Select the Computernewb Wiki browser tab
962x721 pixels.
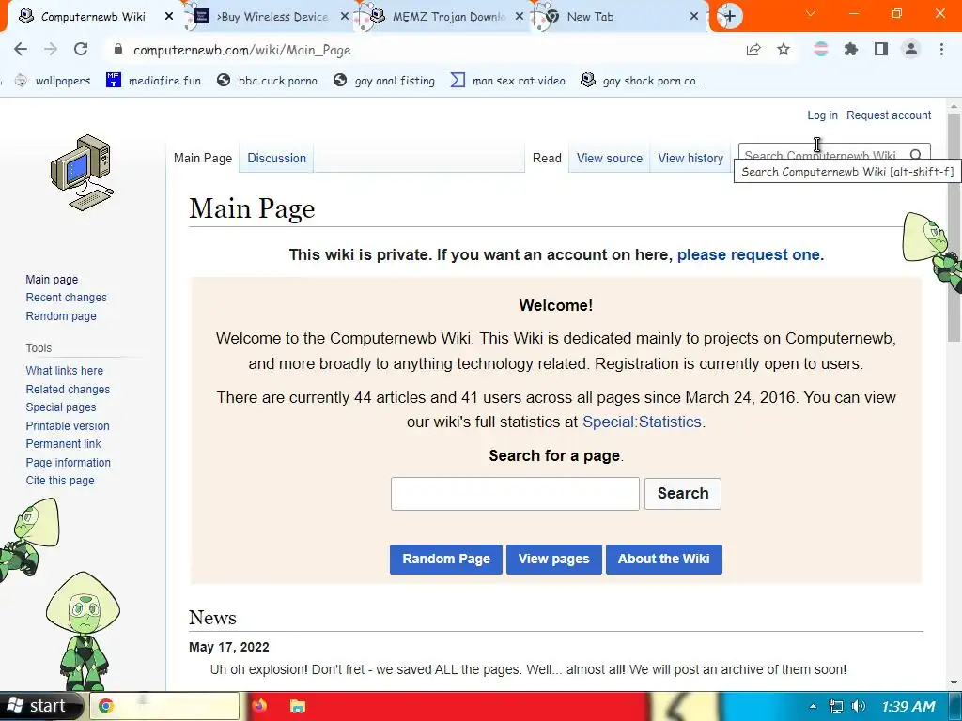point(93,17)
